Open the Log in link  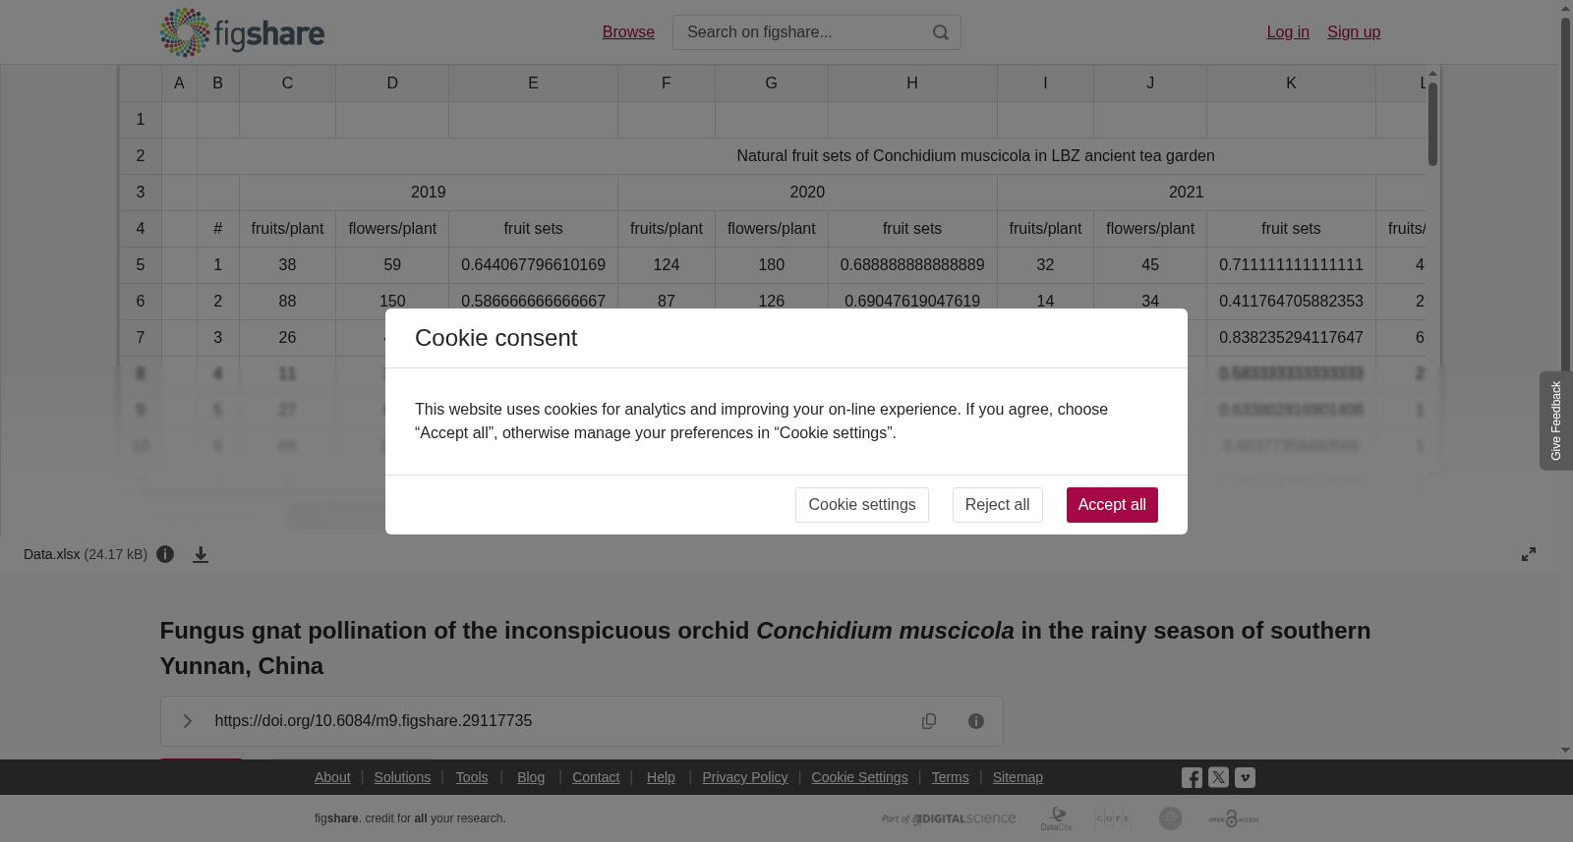click(1288, 32)
